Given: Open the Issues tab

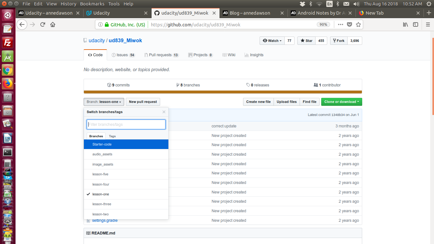Looking at the screenshot, I should pyautogui.click(x=123, y=55).
